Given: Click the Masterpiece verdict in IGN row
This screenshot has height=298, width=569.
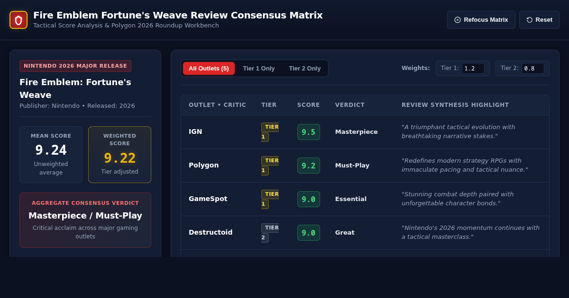Looking at the screenshot, I should pos(357,132).
